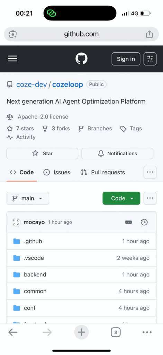Star the cozeloop repository
The image size is (163, 355).
pyautogui.click(x=42, y=154)
